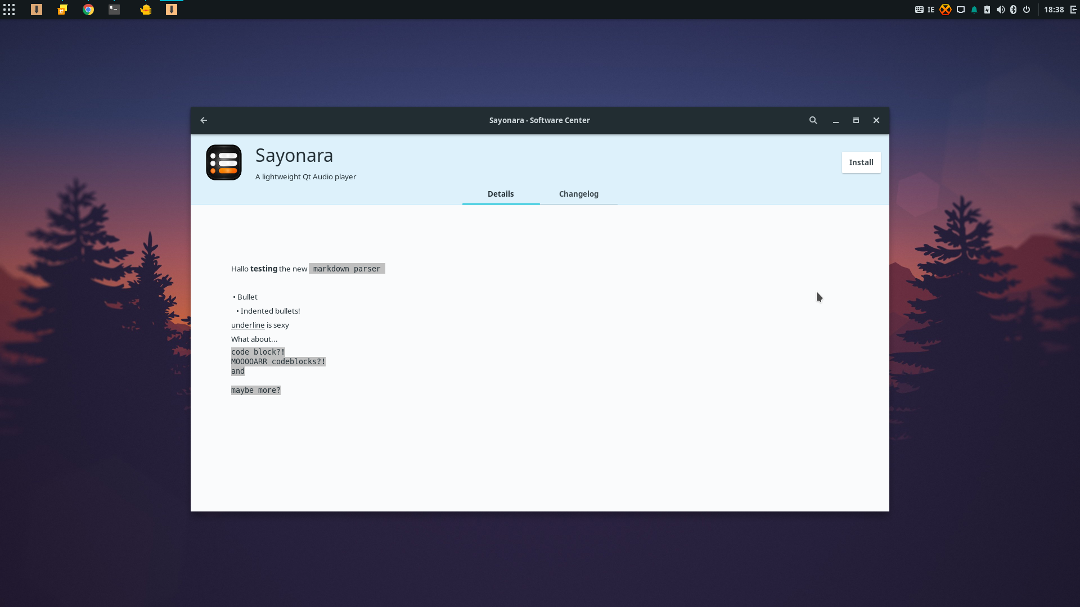This screenshot has height=607, width=1080.
Task: Check battery status in the tray
Action: tap(987, 10)
